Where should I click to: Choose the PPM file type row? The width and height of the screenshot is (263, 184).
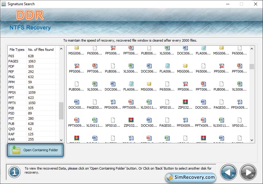pos(33,82)
